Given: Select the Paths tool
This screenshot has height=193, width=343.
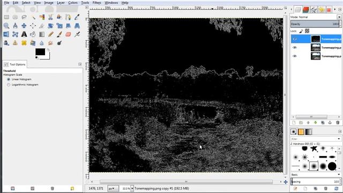Looking at the screenshot, I should (68, 17).
